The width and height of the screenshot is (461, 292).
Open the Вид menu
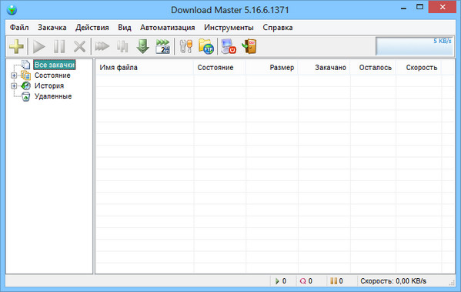click(x=125, y=28)
